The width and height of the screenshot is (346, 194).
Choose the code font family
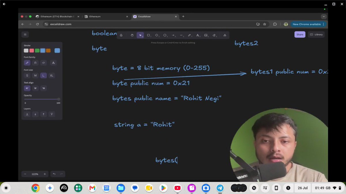point(44,63)
